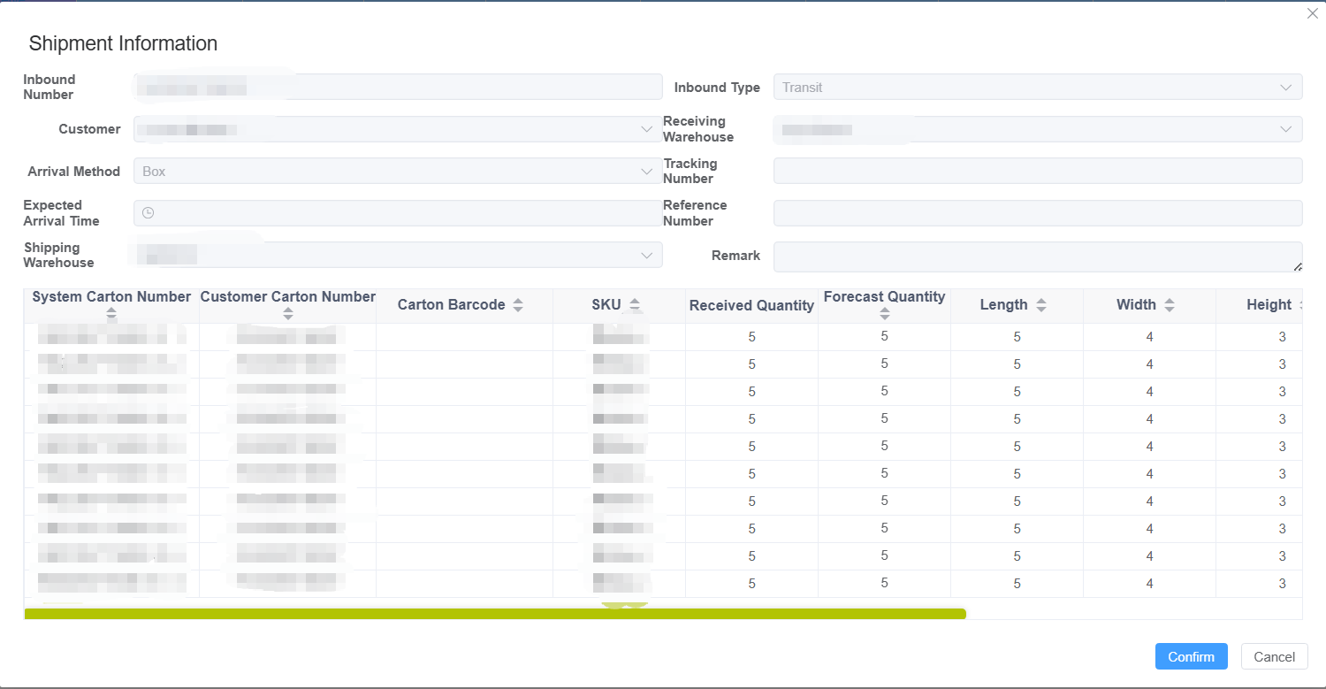Open the Shipping Warehouse dropdown

(x=398, y=255)
